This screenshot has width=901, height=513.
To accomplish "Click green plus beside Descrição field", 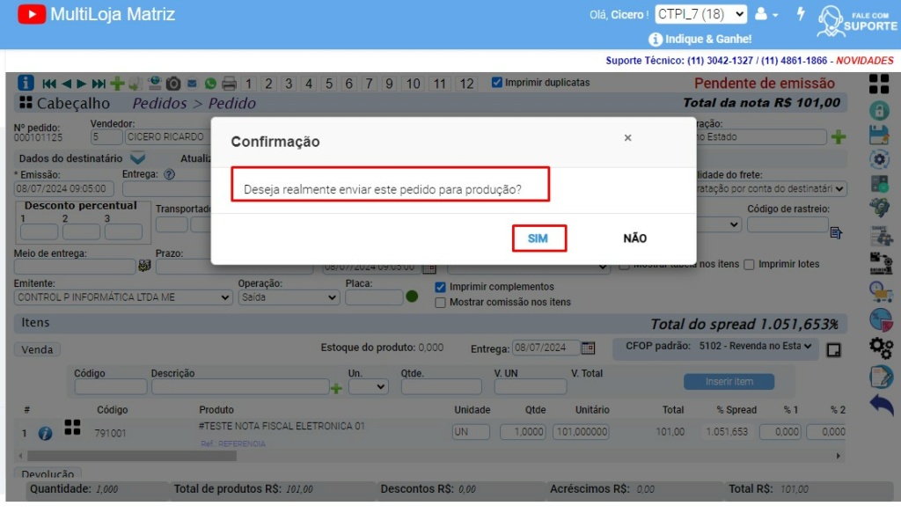I will click(336, 388).
